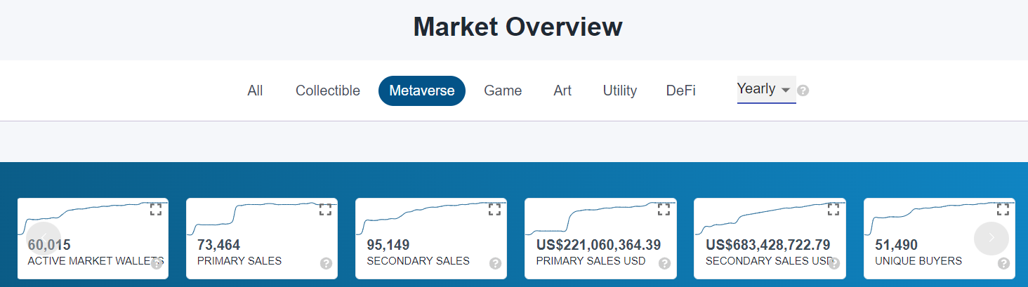
Task: Expand the Primary Sales USD chart fullscreen
Action: 664,209
